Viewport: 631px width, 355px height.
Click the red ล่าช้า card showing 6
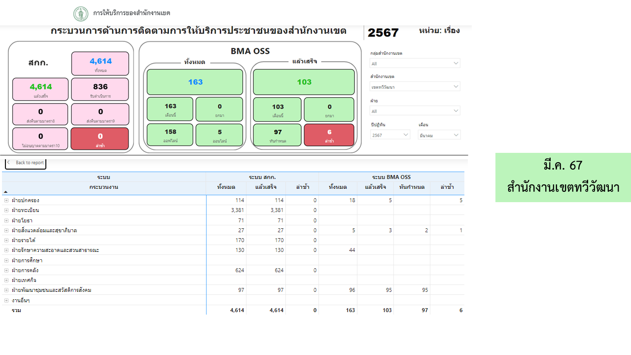[329, 135]
